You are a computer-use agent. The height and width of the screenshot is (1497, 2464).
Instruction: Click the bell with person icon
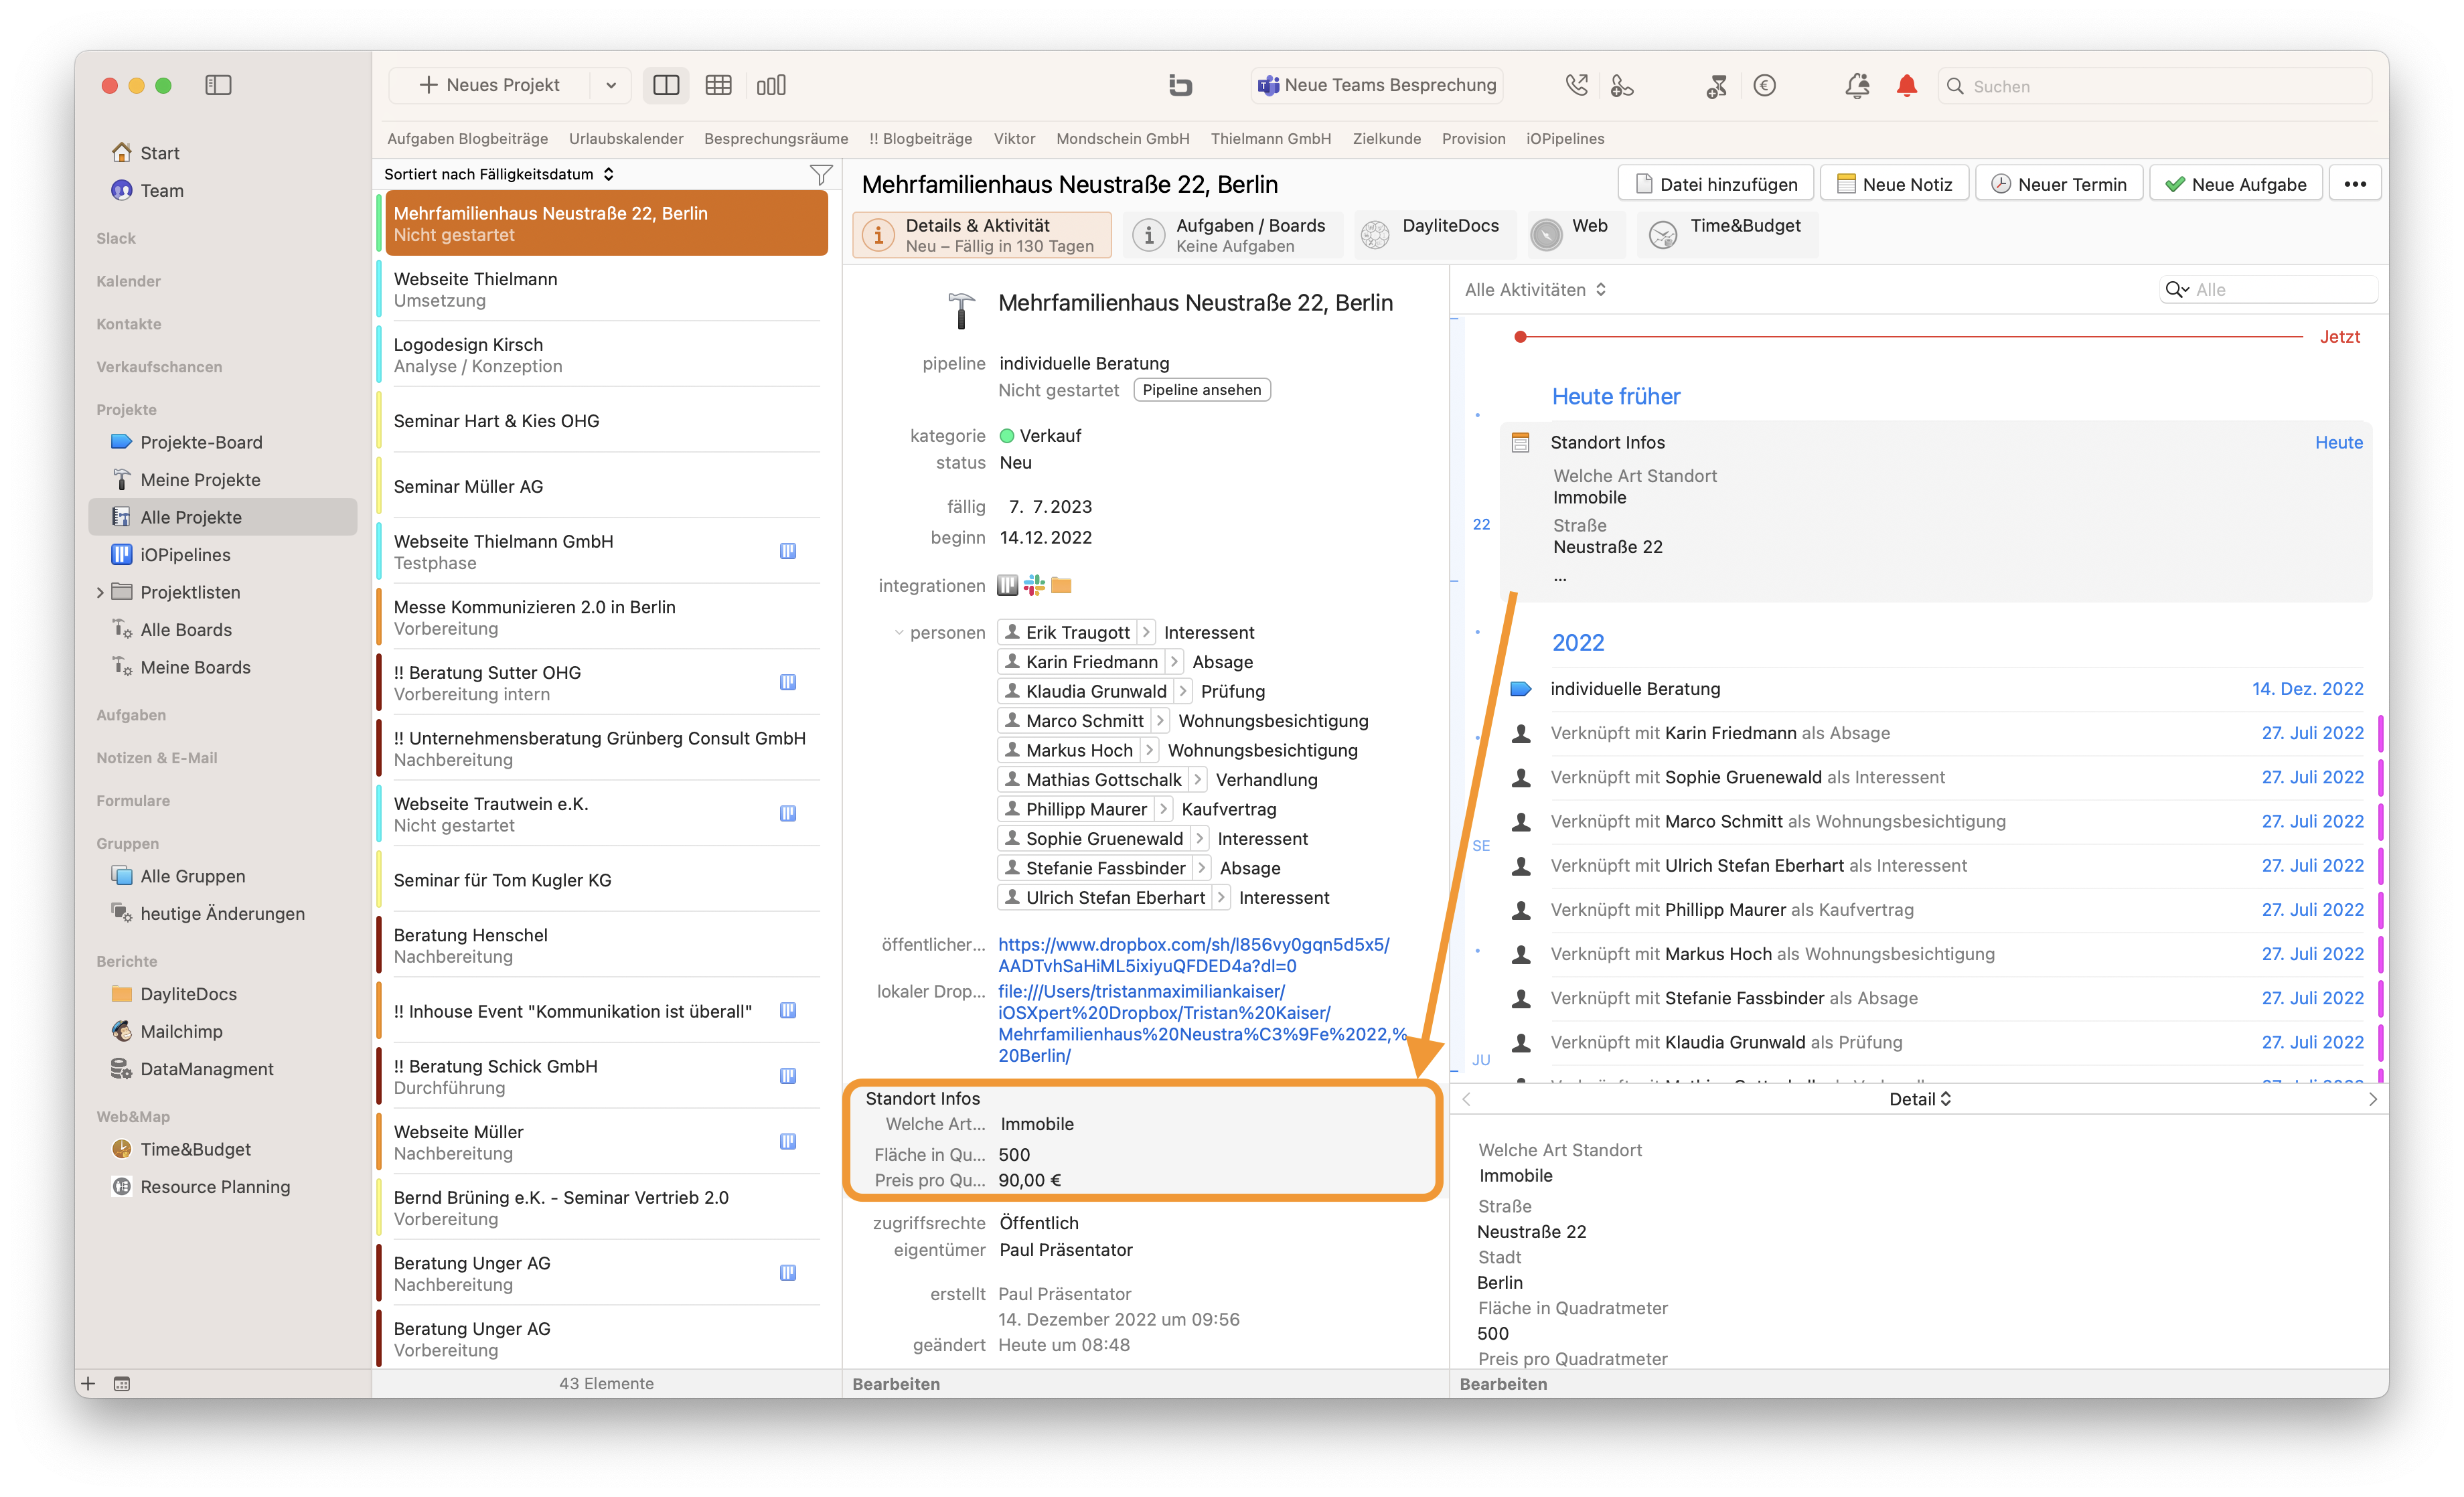pyautogui.click(x=1857, y=85)
